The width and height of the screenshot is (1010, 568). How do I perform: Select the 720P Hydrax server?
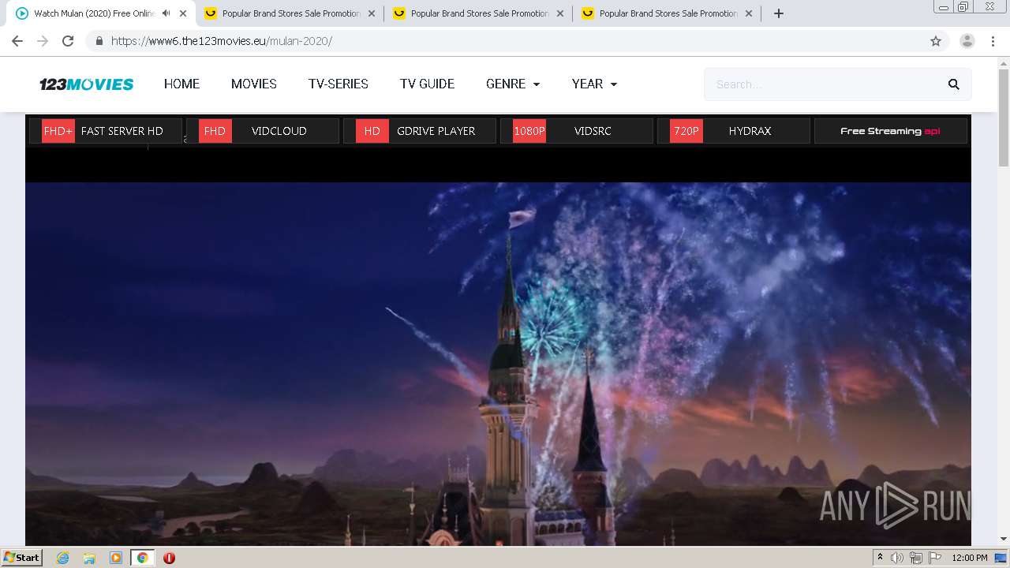coord(734,131)
